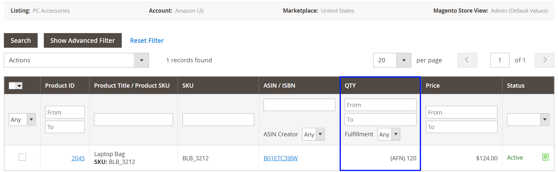Open the Actions dropdown
Image resolution: width=558 pixels, height=172 pixels.
76,60
